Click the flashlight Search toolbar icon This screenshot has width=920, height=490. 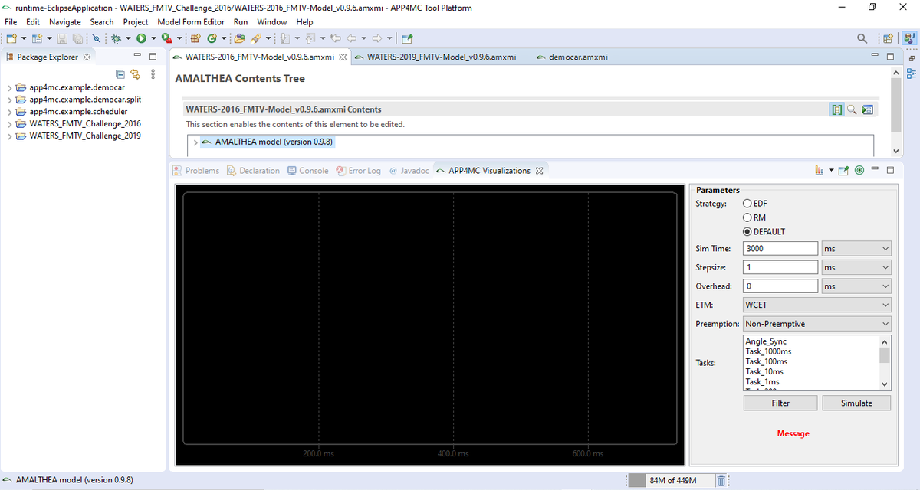(x=256, y=38)
